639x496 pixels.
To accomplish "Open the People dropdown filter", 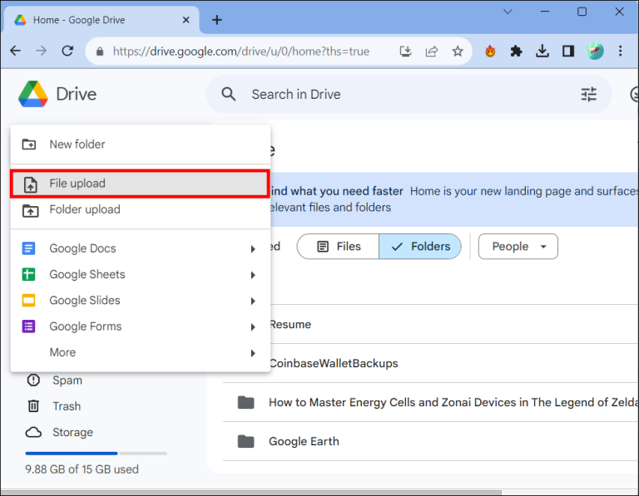I will click(518, 246).
